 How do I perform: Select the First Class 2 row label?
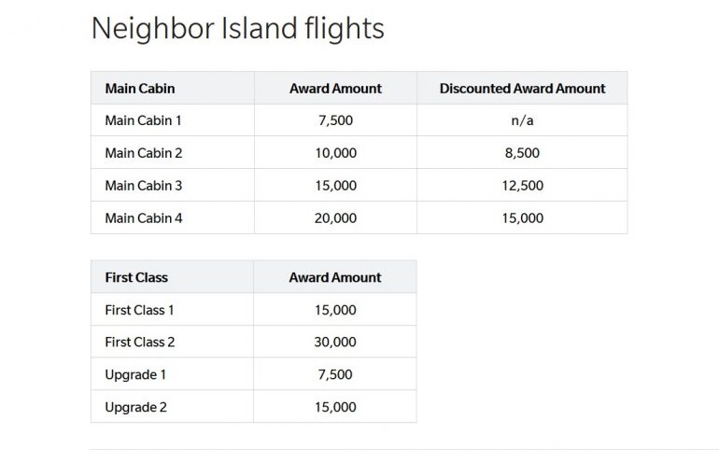coord(140,342)
